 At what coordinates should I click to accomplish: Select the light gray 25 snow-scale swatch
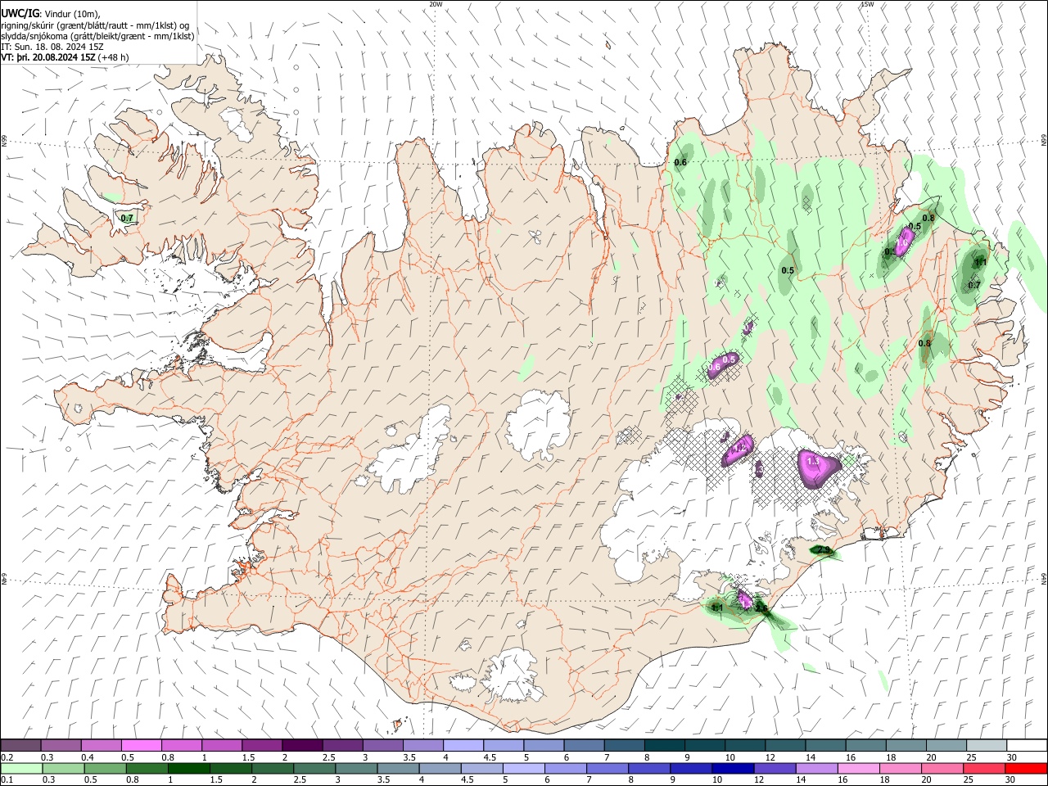click(x=987, y=745)
